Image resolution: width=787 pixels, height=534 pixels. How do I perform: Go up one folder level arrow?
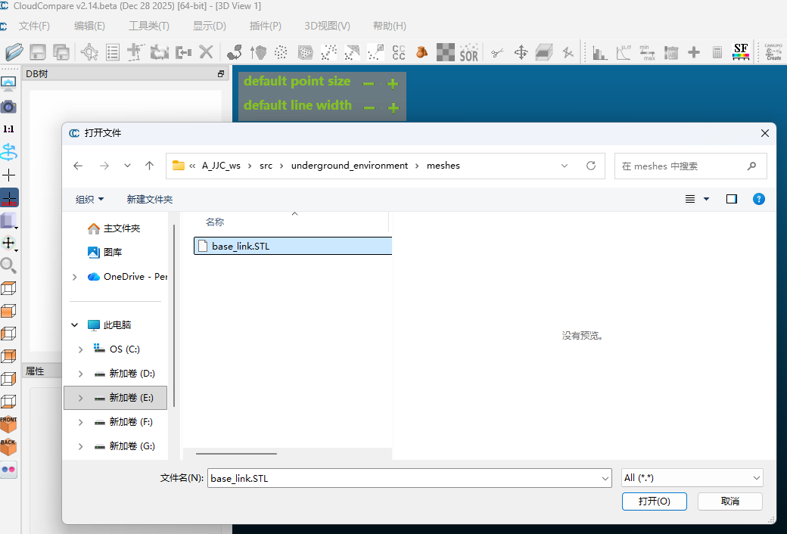point(150,166)
